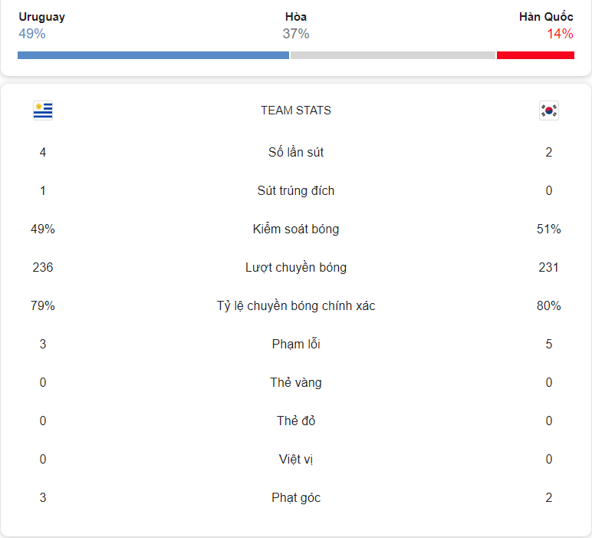Select the blue Uruguay win probability bar

153,55
